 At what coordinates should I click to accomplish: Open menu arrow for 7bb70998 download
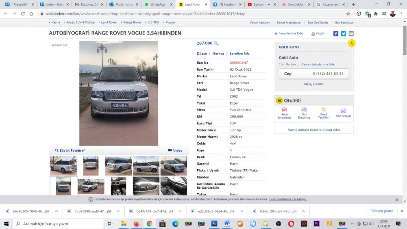pos(118,212)
